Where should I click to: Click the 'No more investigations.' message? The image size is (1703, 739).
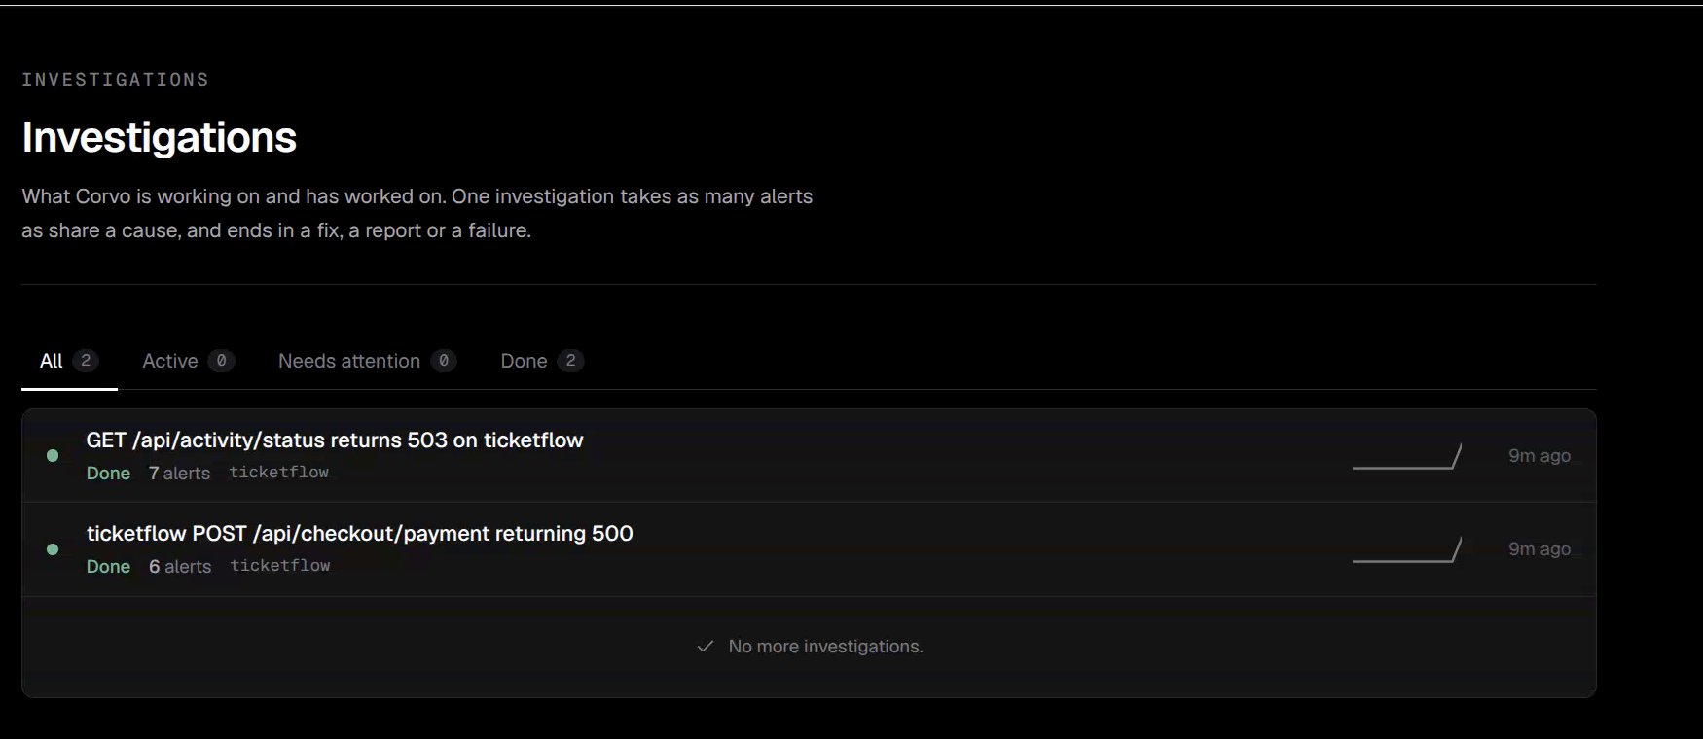pyautogui.click(x=825, y=647)
